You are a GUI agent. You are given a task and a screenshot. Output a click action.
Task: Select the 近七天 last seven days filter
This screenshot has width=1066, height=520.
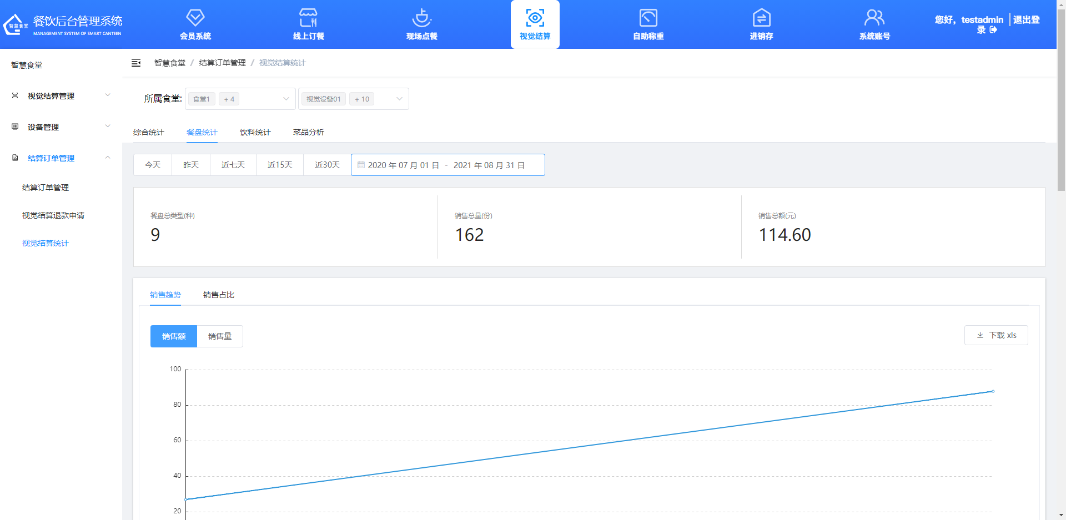coord(233,165)
